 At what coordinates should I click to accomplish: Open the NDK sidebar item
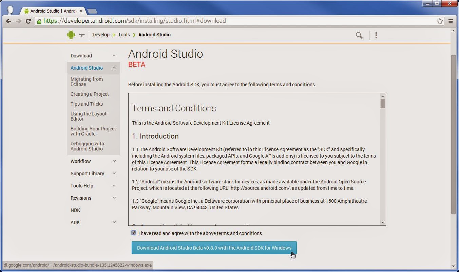pos(75,210)
